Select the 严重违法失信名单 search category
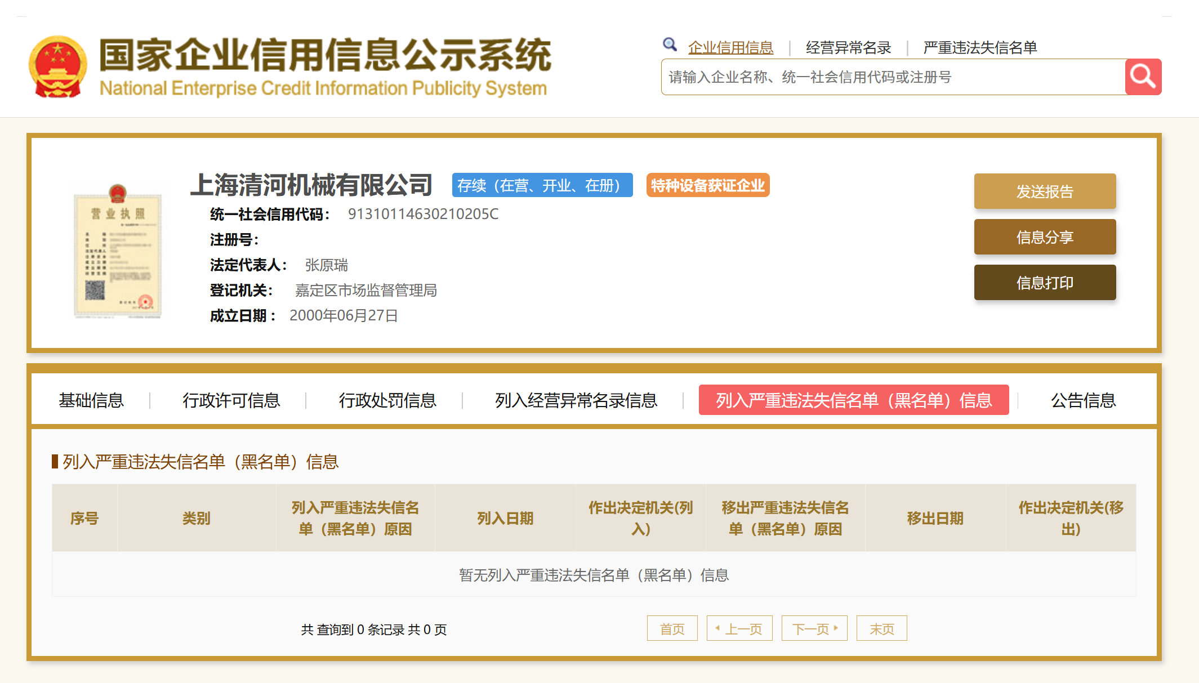This screenshot has width=1199, height=683. (x=980, y=47)
